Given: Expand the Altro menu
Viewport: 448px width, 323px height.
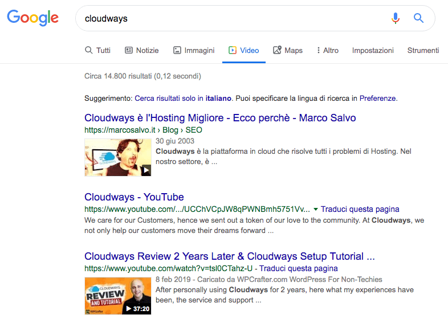Looking at the screenshot, I should [x=327, y=50].
